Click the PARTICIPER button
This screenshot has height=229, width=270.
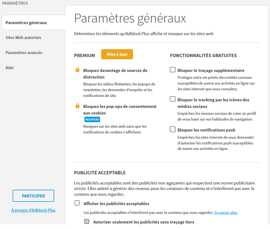33,196
